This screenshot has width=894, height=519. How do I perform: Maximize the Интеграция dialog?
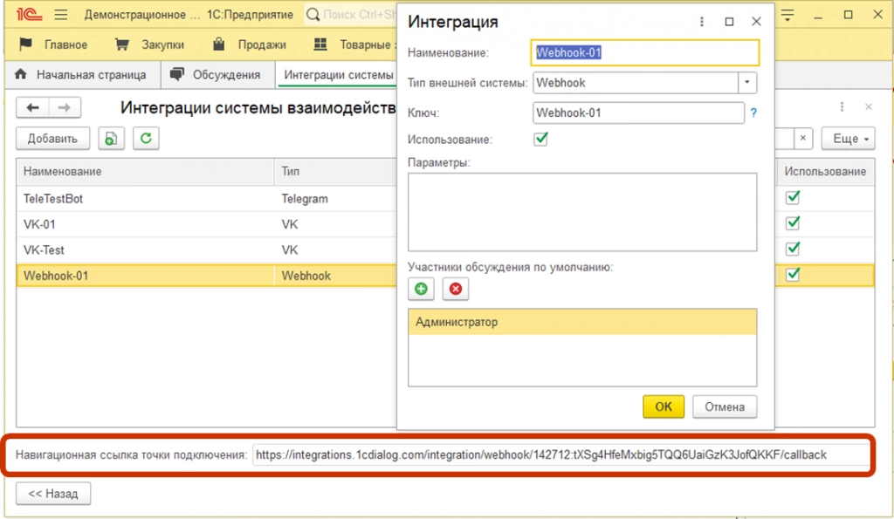tap(729, 22)
